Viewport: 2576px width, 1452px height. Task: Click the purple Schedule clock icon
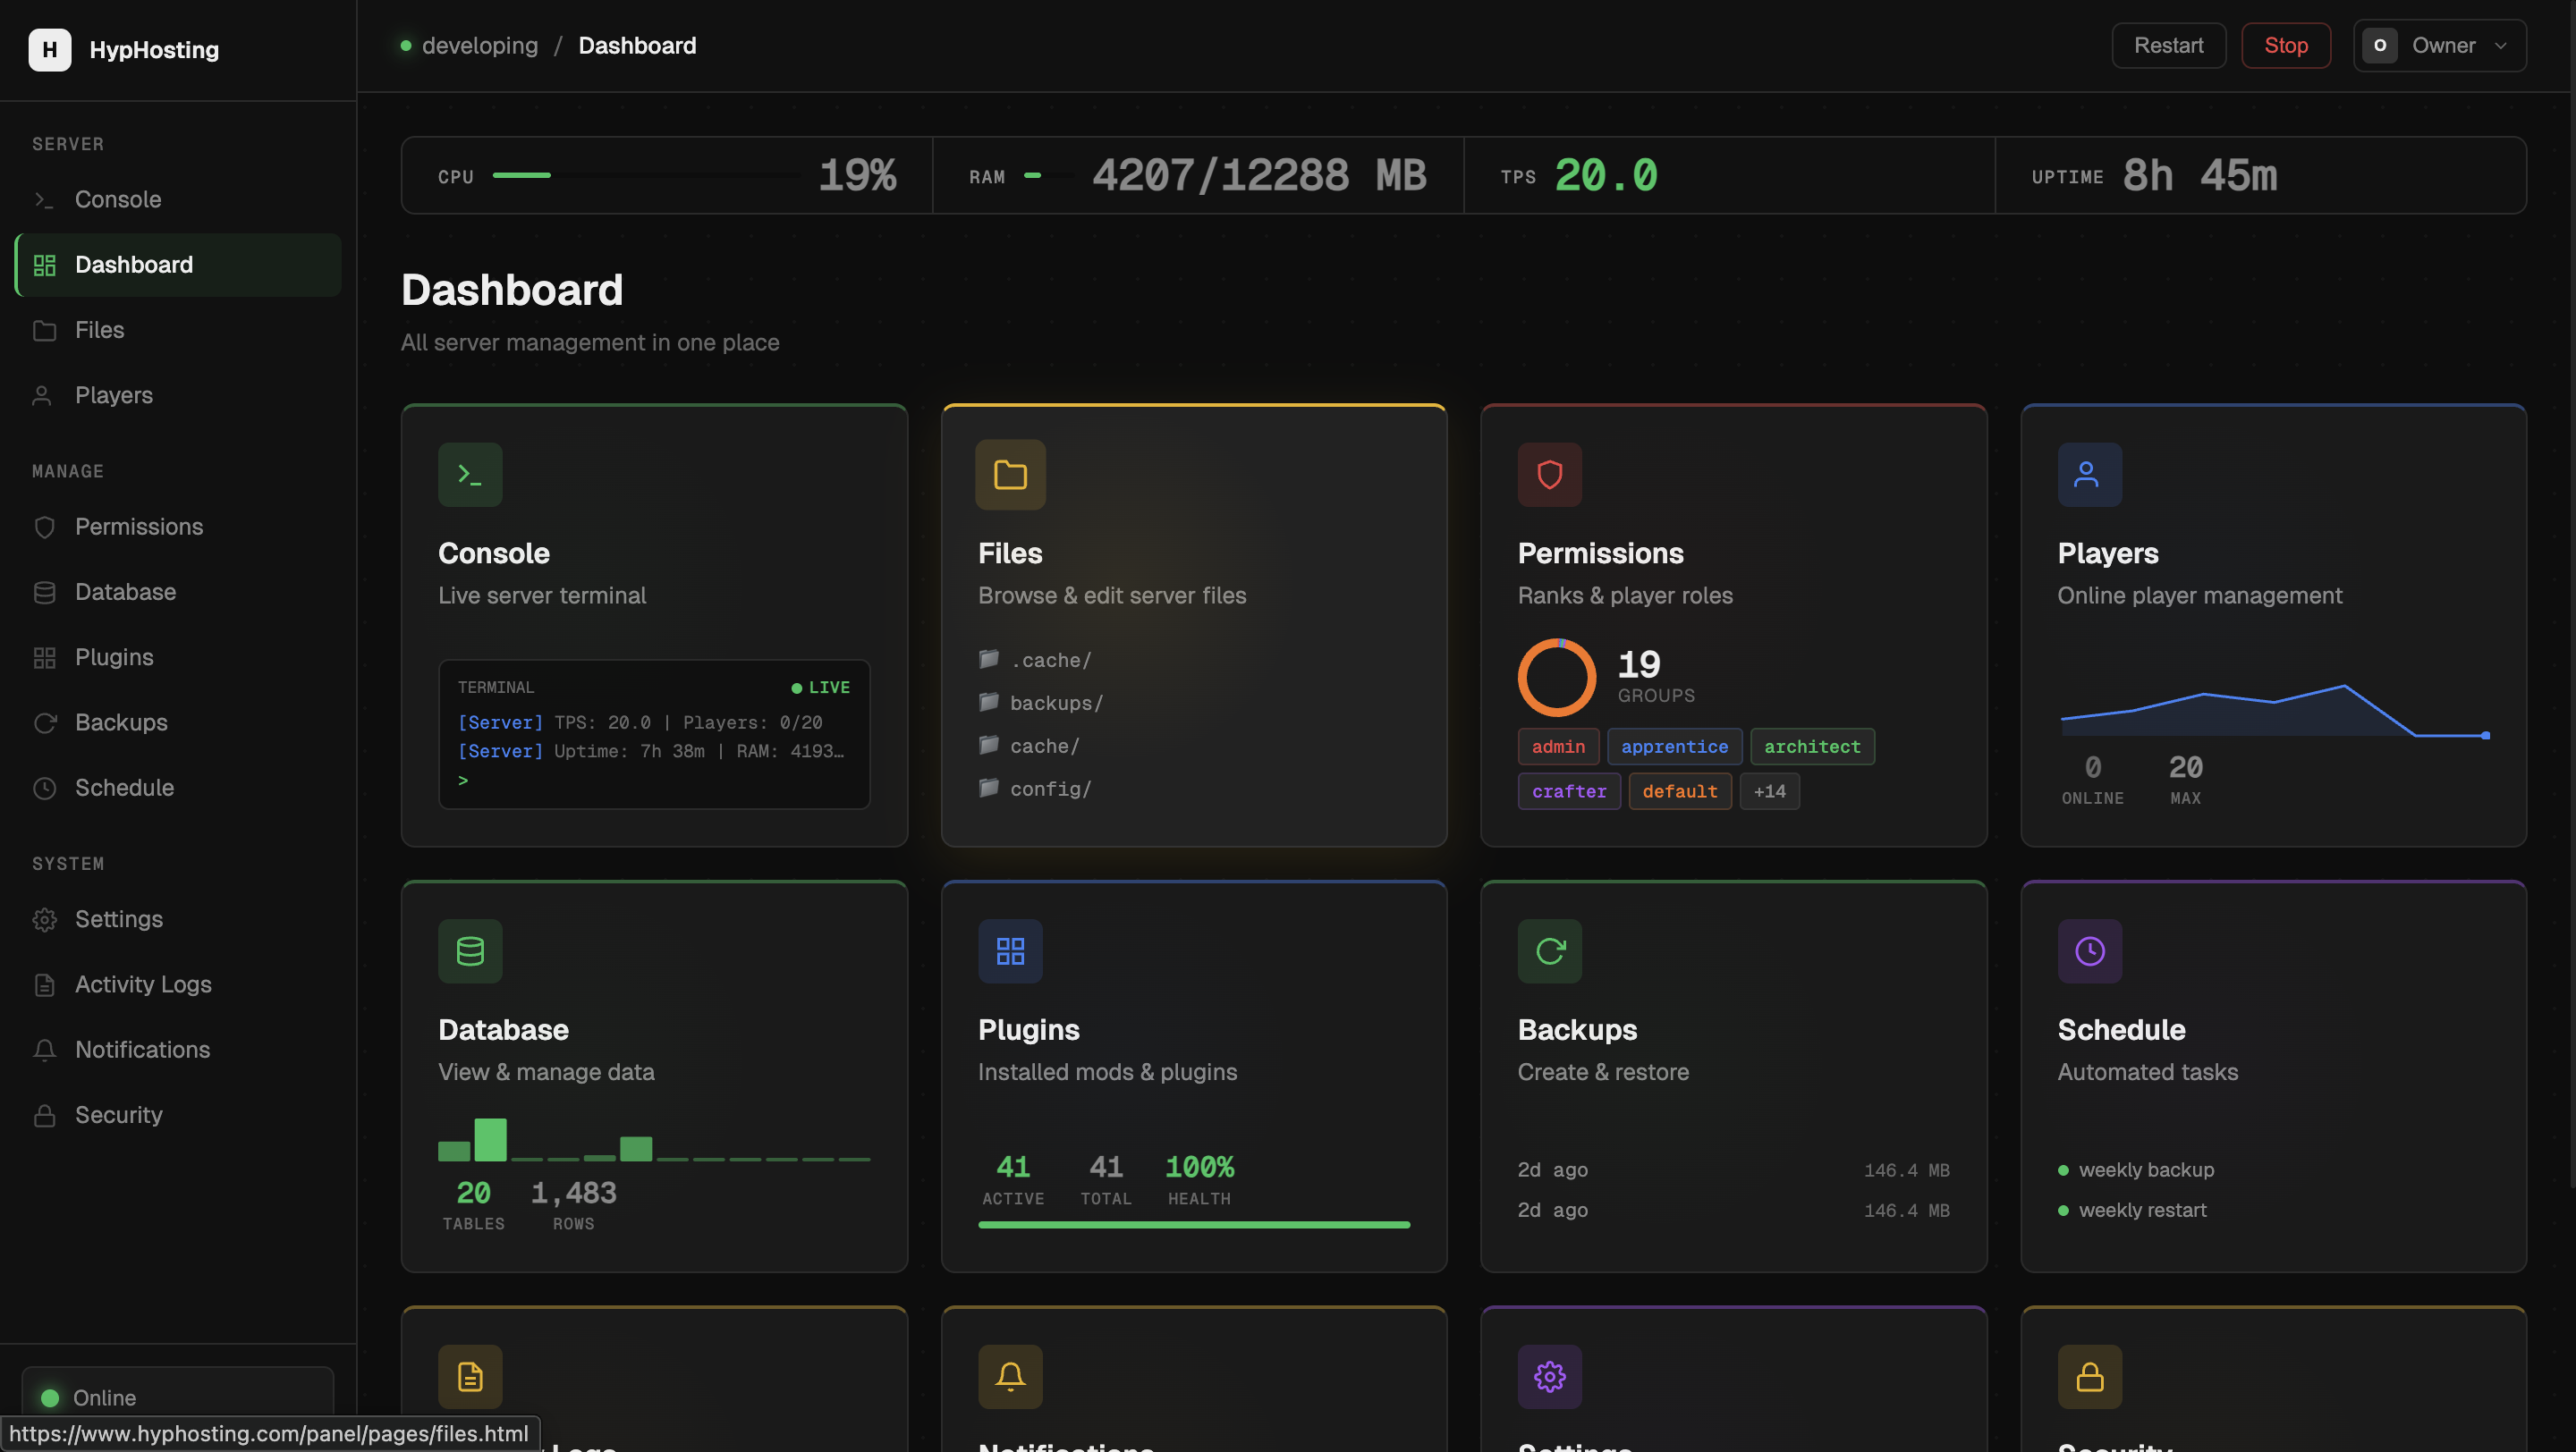(x=2089, y=950)
